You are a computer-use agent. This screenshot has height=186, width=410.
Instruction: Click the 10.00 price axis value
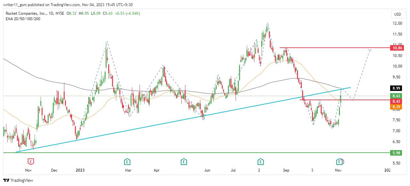[398, 67]
